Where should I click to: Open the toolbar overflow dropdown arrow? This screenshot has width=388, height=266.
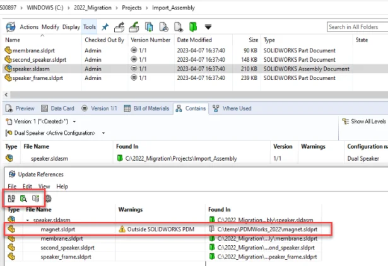tap(208, 27)
